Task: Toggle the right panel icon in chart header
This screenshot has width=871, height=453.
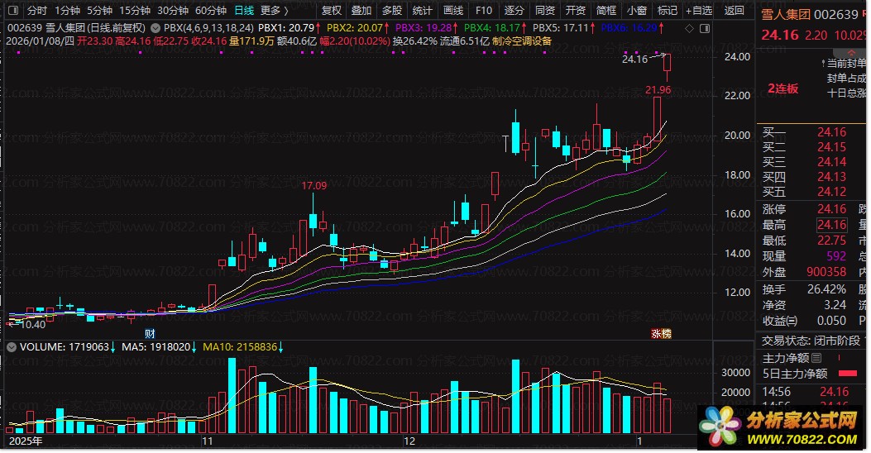Action: (x=705, y=28)
